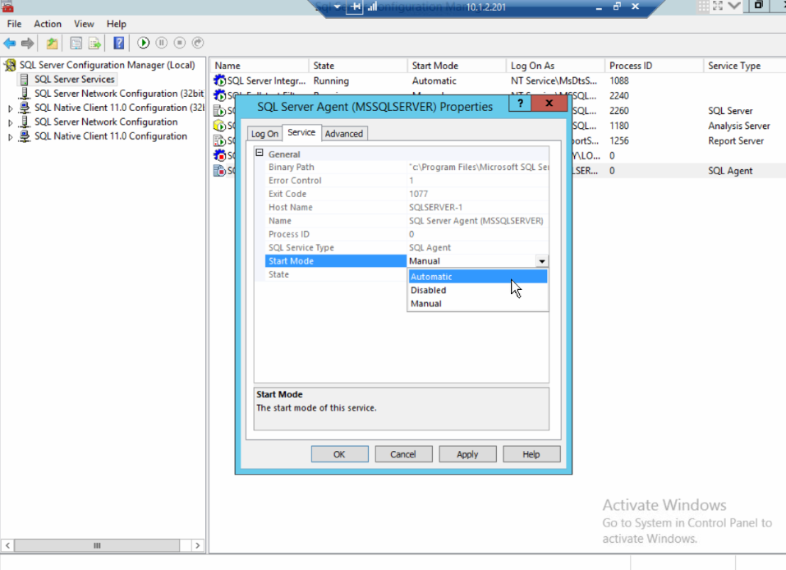Click the right arrow of the tree horizontal scrollbar
The height and width of the screenshot is (570, 786).
pyautogui.click(x=198, y=545)
